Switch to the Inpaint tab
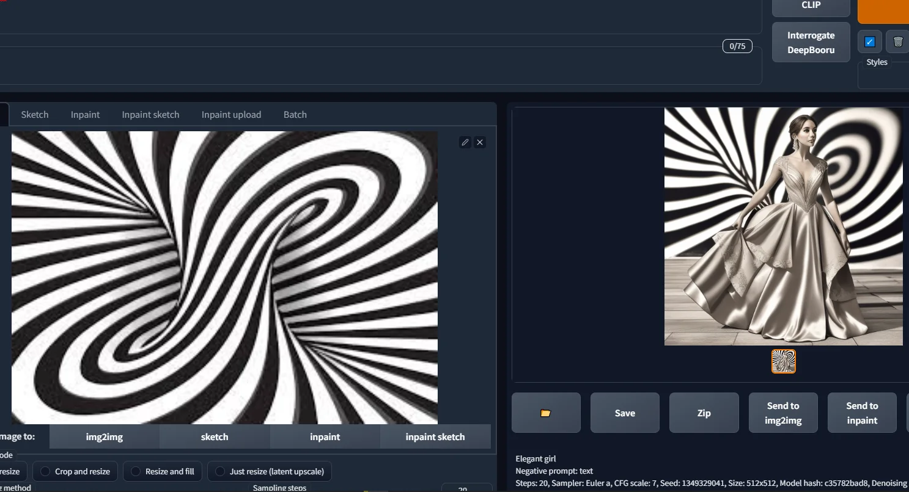This screenshot has width=909, height=492. coord(85,114)
